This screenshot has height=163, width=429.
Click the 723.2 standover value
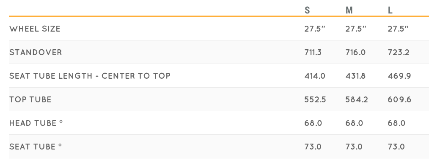pyautogui.click(x=399, y=52)
